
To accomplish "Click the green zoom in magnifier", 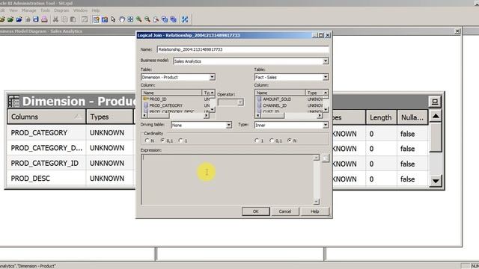I will 139,19.
